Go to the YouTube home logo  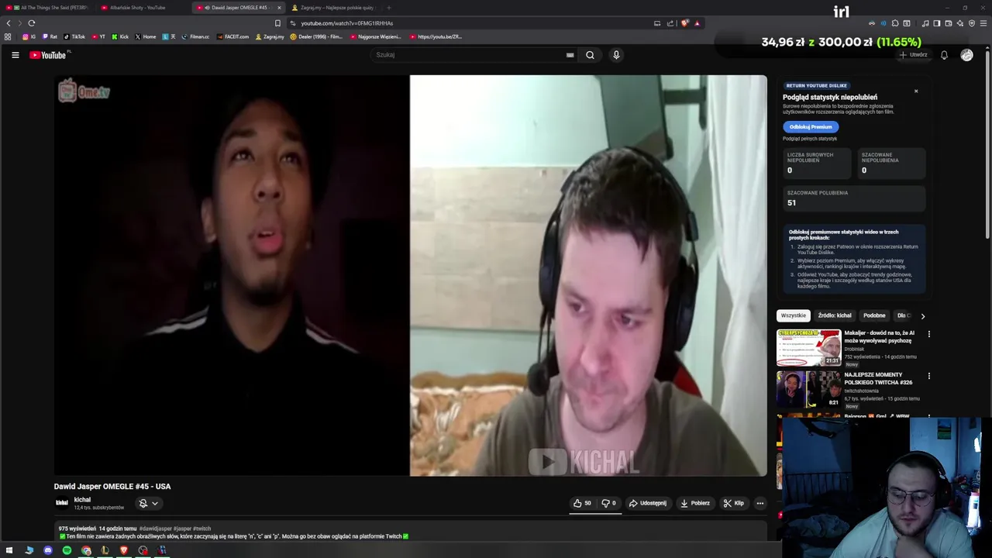coord(48,55)
